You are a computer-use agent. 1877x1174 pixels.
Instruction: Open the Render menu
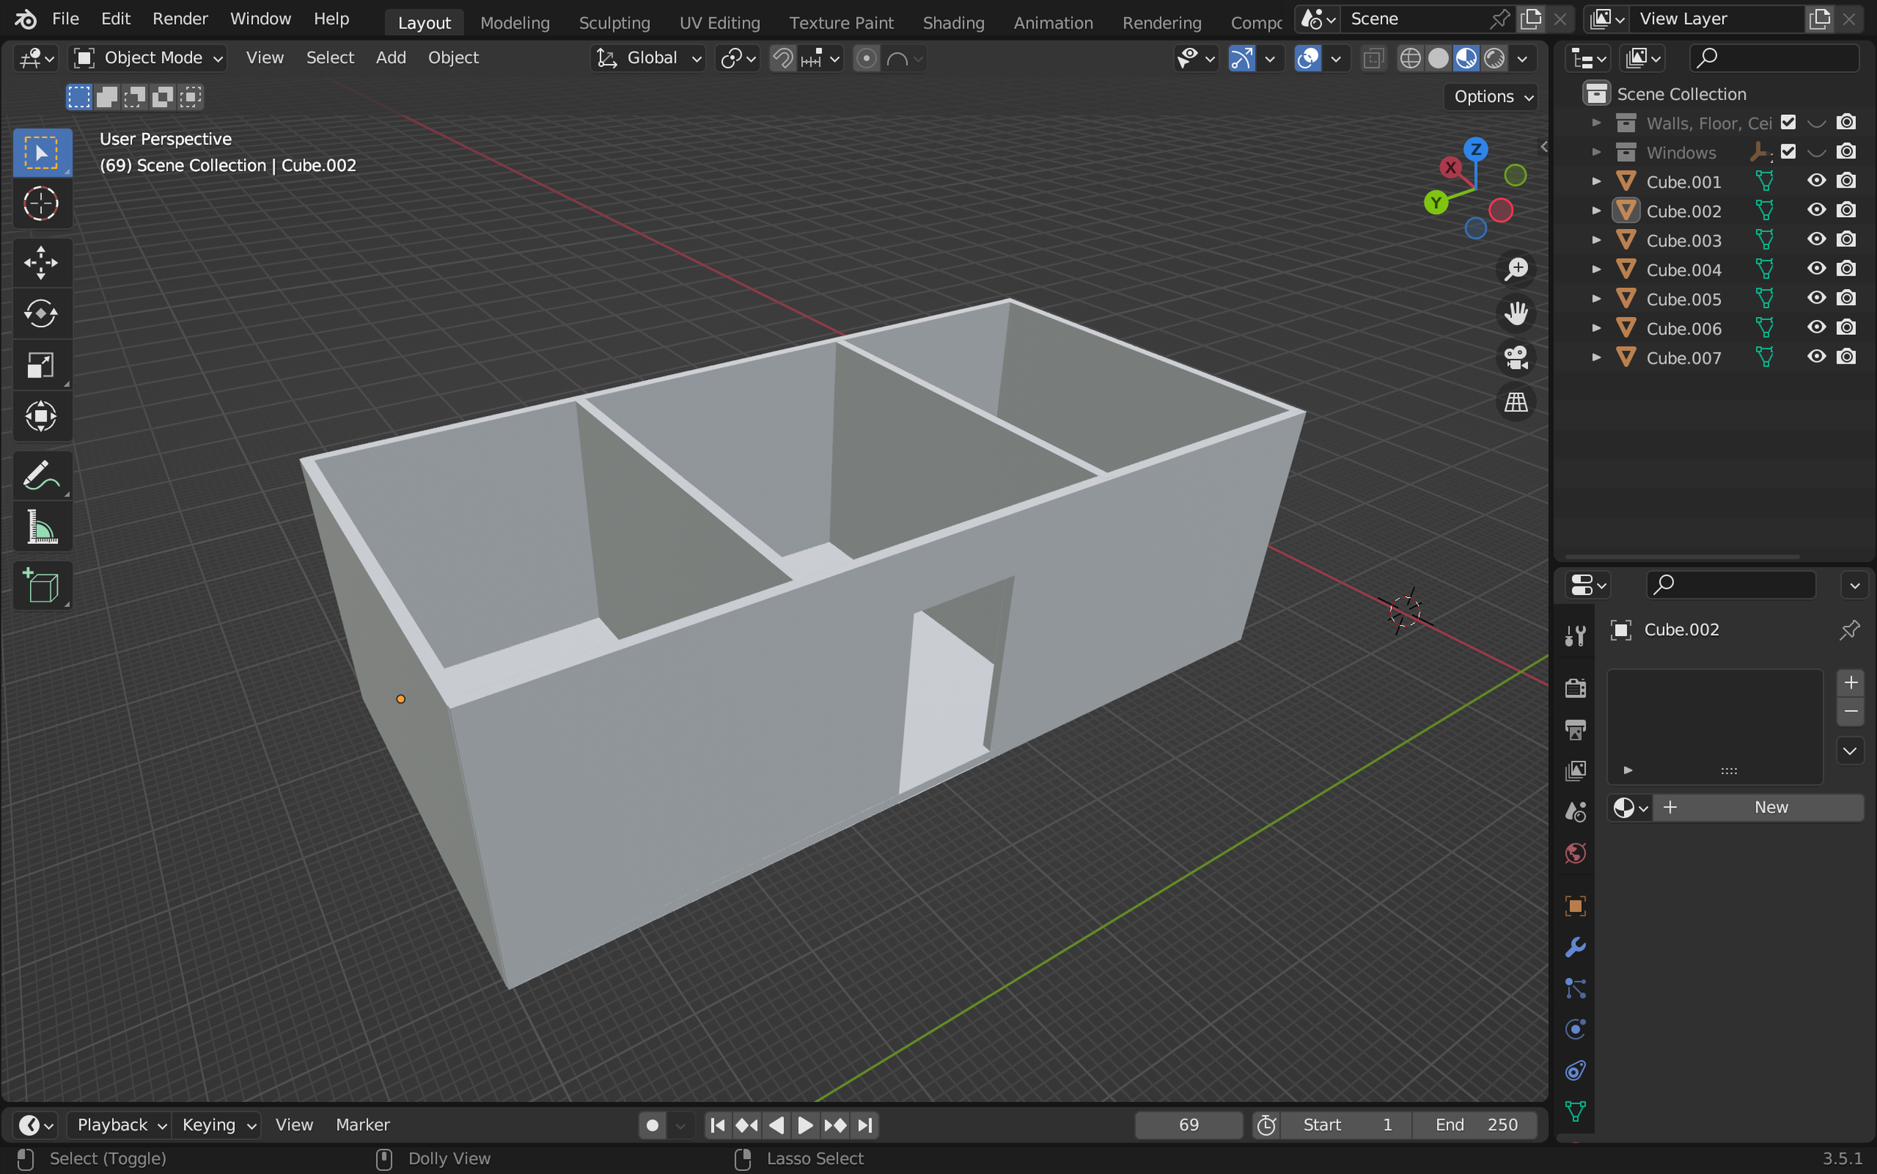click(180, 19)
